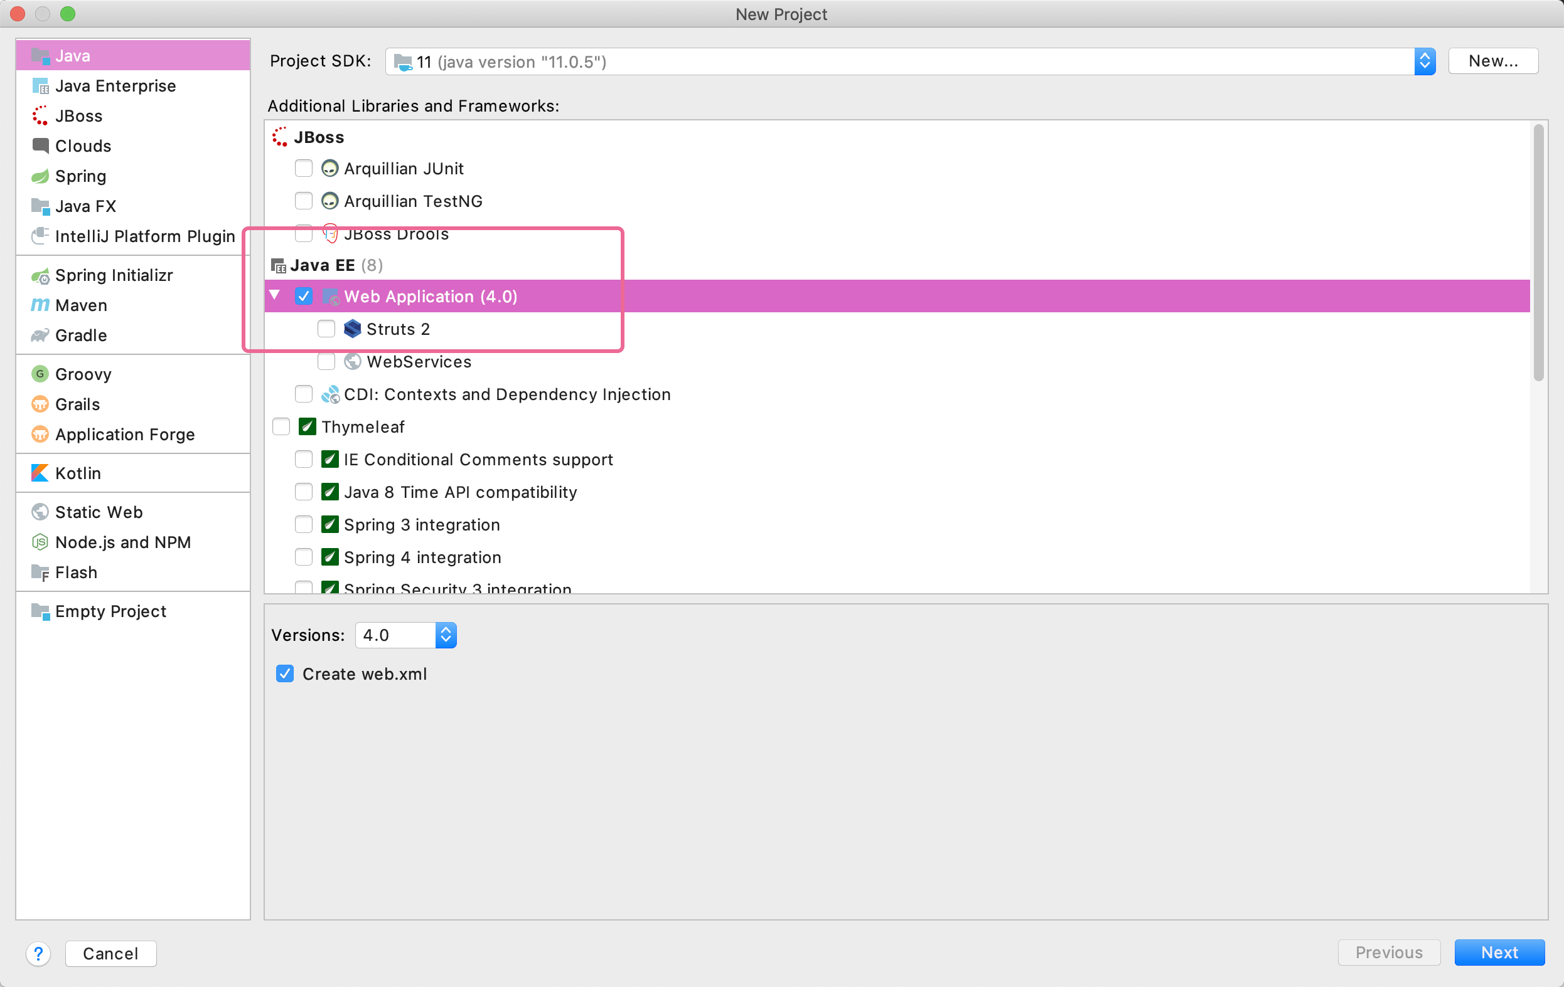The height and width of the screenshot is (987, 1564).
Task: Click the Application Forge icon
Action: click(40, 434)
